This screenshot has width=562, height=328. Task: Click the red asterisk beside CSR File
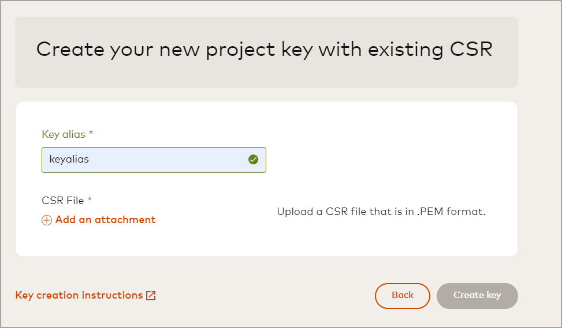pos(90,201)
